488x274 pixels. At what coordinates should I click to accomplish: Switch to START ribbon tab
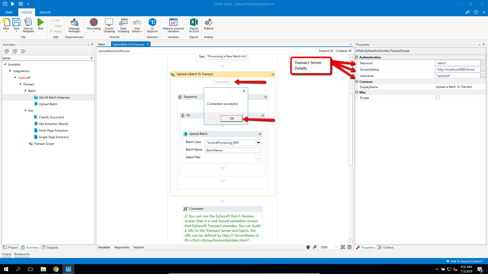pyautogui.click(x=9, y=12)
